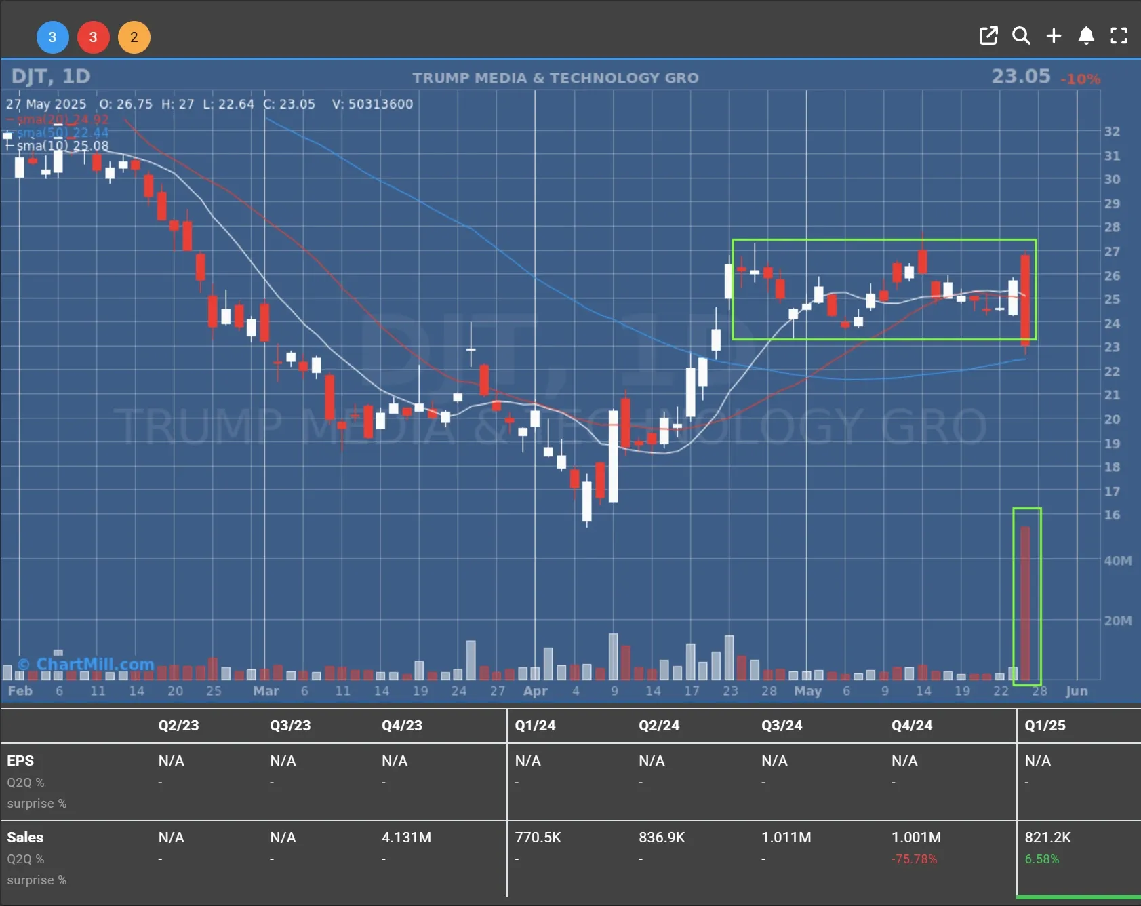Image resolution: width=1141 pixels, height=906 pixels.
Task: Click the ChartMill.com copyright link
Action: (x=85, y=664)
